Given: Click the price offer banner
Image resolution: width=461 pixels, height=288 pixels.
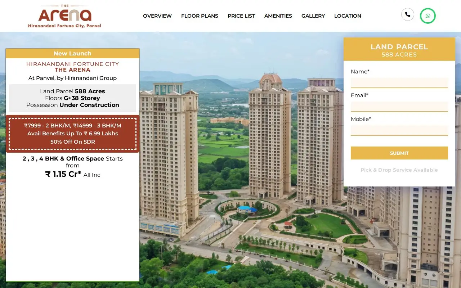Looking at the screenshot, I should tap(73, 134).
